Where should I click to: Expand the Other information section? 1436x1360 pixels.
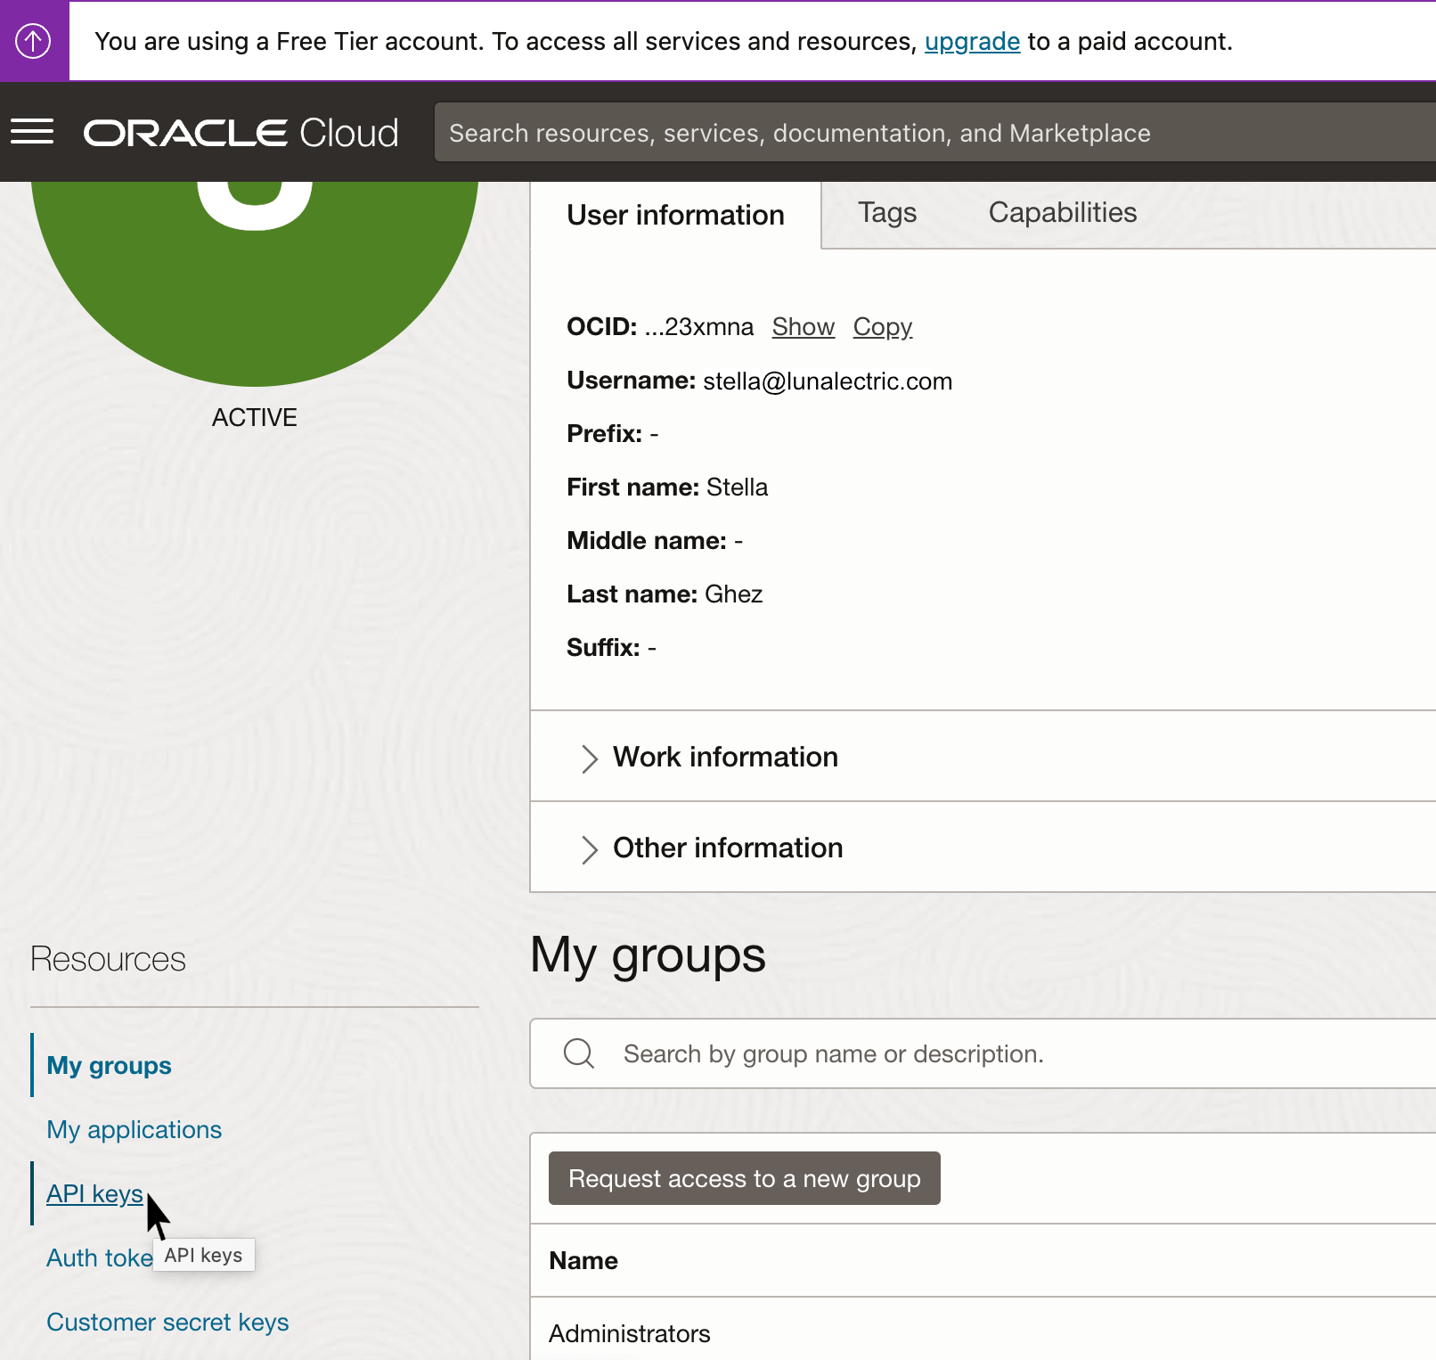(727, 848)
